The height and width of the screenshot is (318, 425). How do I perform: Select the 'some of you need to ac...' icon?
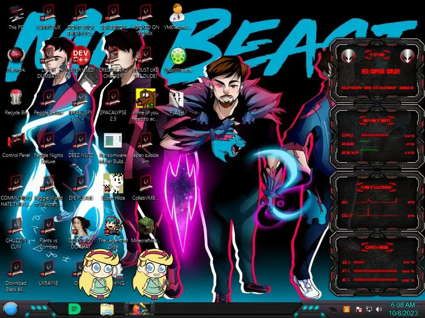[x=145, y=105]
